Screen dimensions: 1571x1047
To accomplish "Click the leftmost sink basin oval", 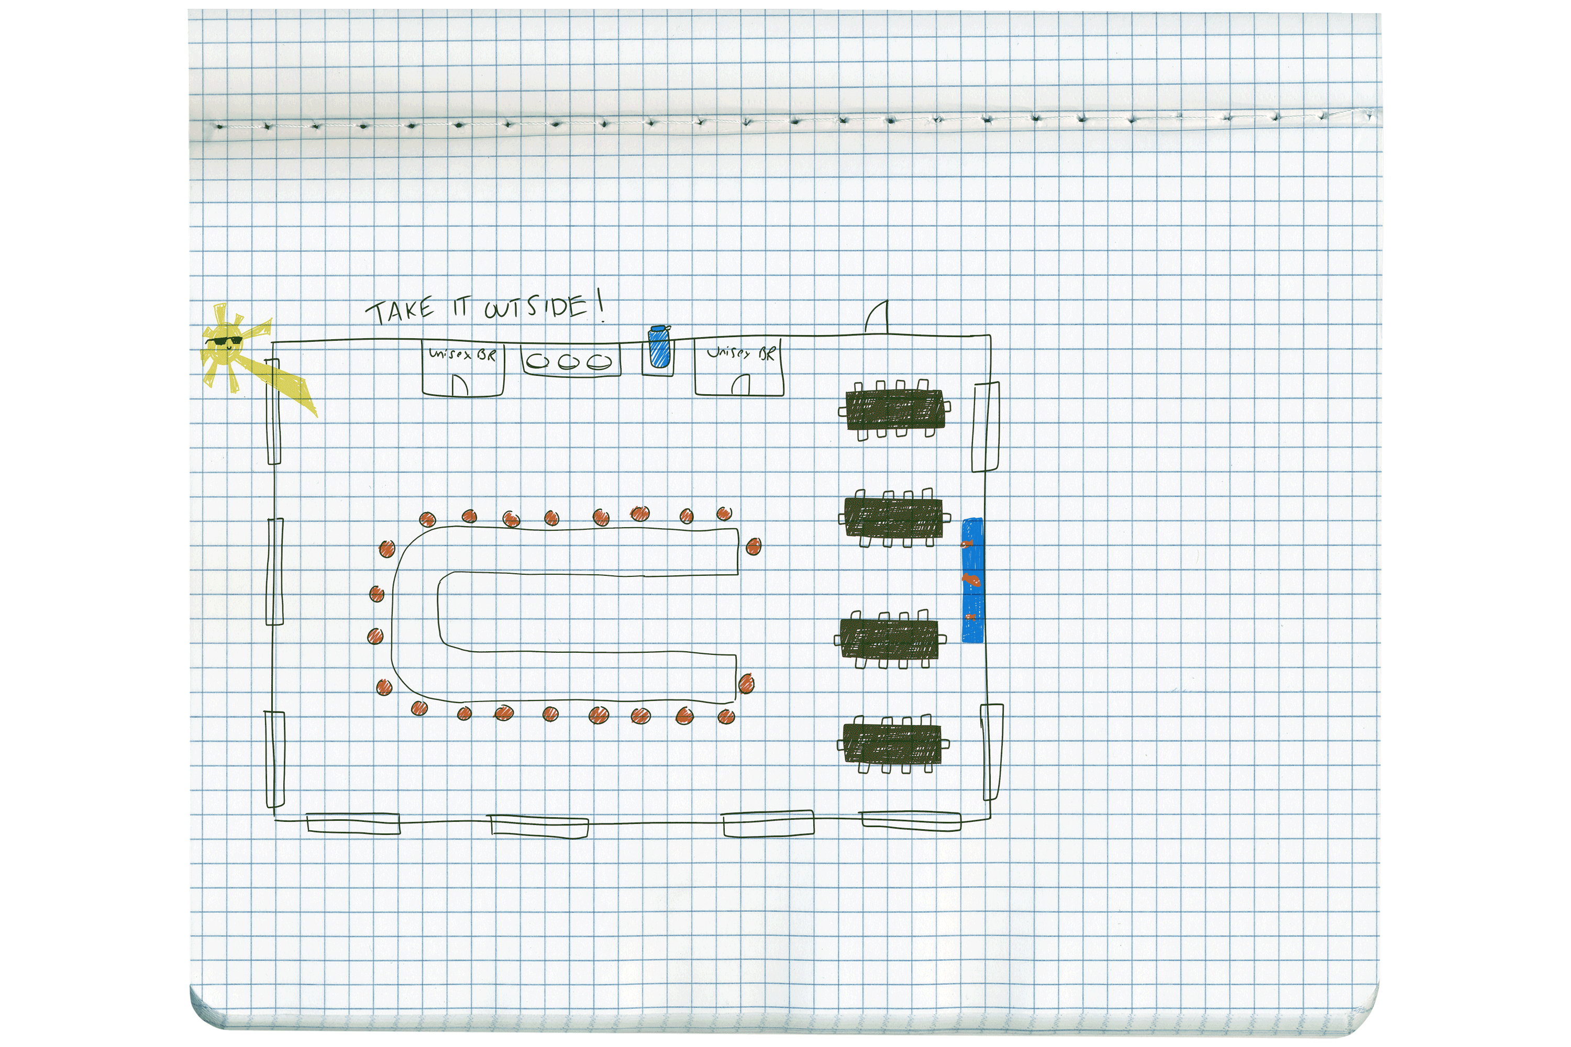I will point(538,362).
